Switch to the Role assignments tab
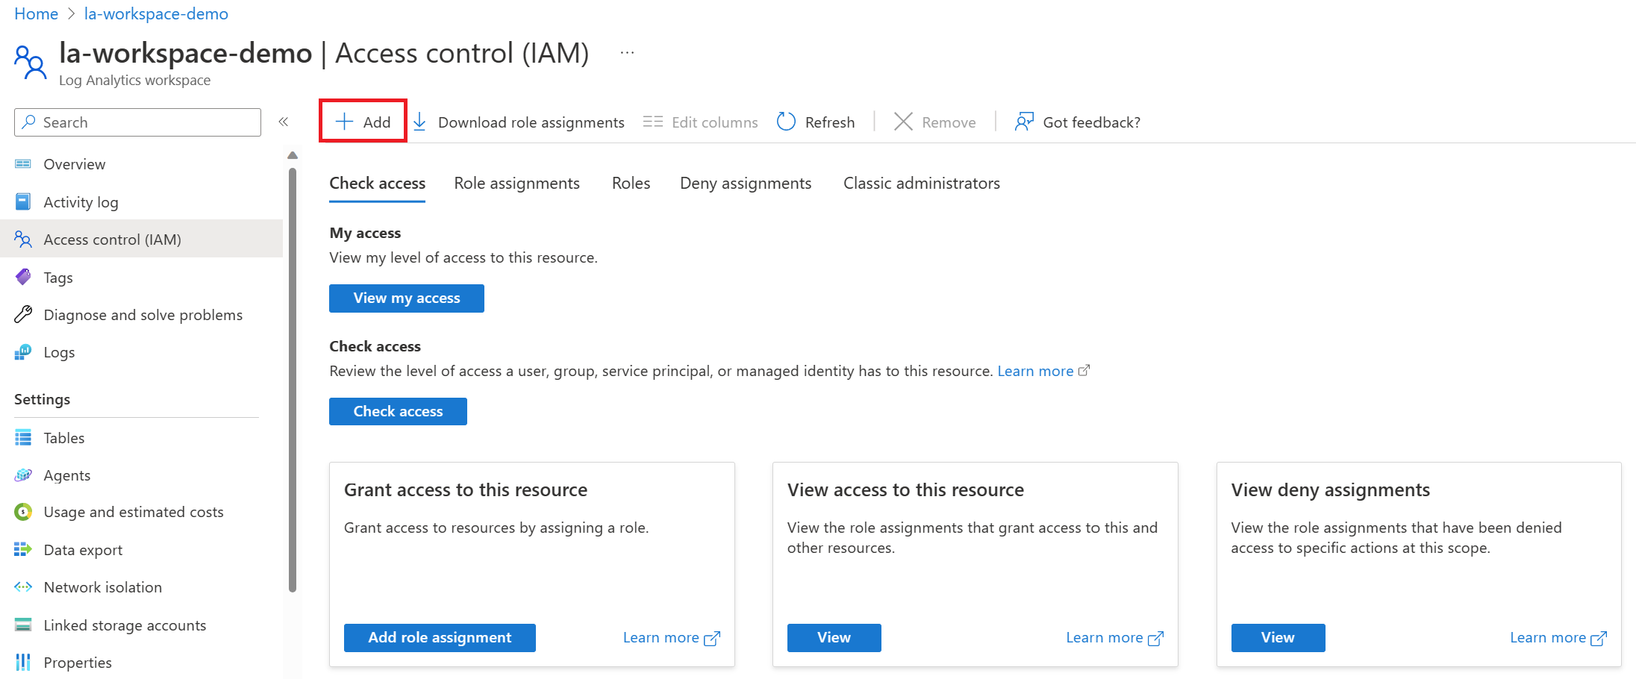 pos(517,183)
